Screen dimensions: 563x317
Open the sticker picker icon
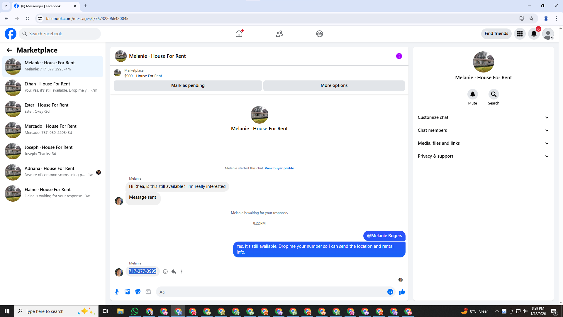click(138, 292)
